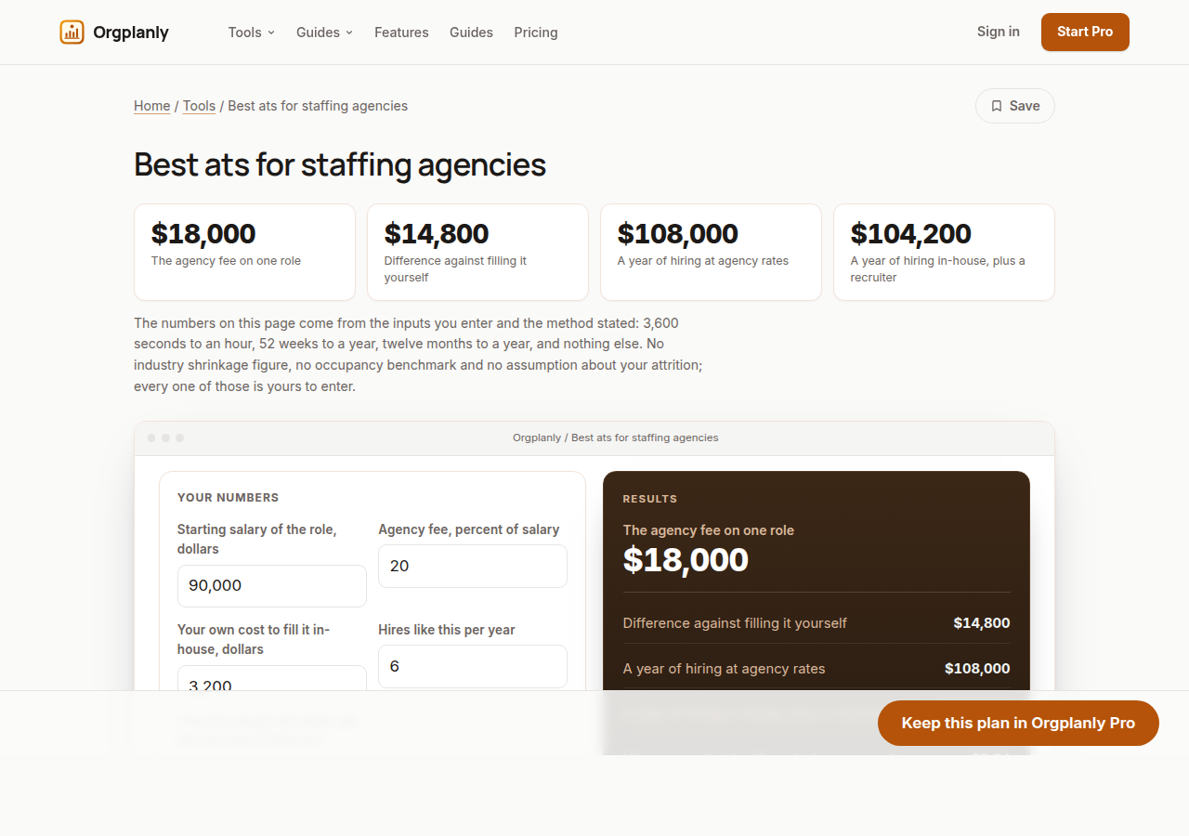Expand the Tools dropdown menu
Image resolution: width=1189 pixels, height=836 pixels.
pyautogui.click(x=252, y=32)
